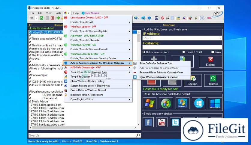Expand Open Registry Editor submenu
The height and width of the screenshot is (145, 251).
pyautogui.click(x=98, y=99)
